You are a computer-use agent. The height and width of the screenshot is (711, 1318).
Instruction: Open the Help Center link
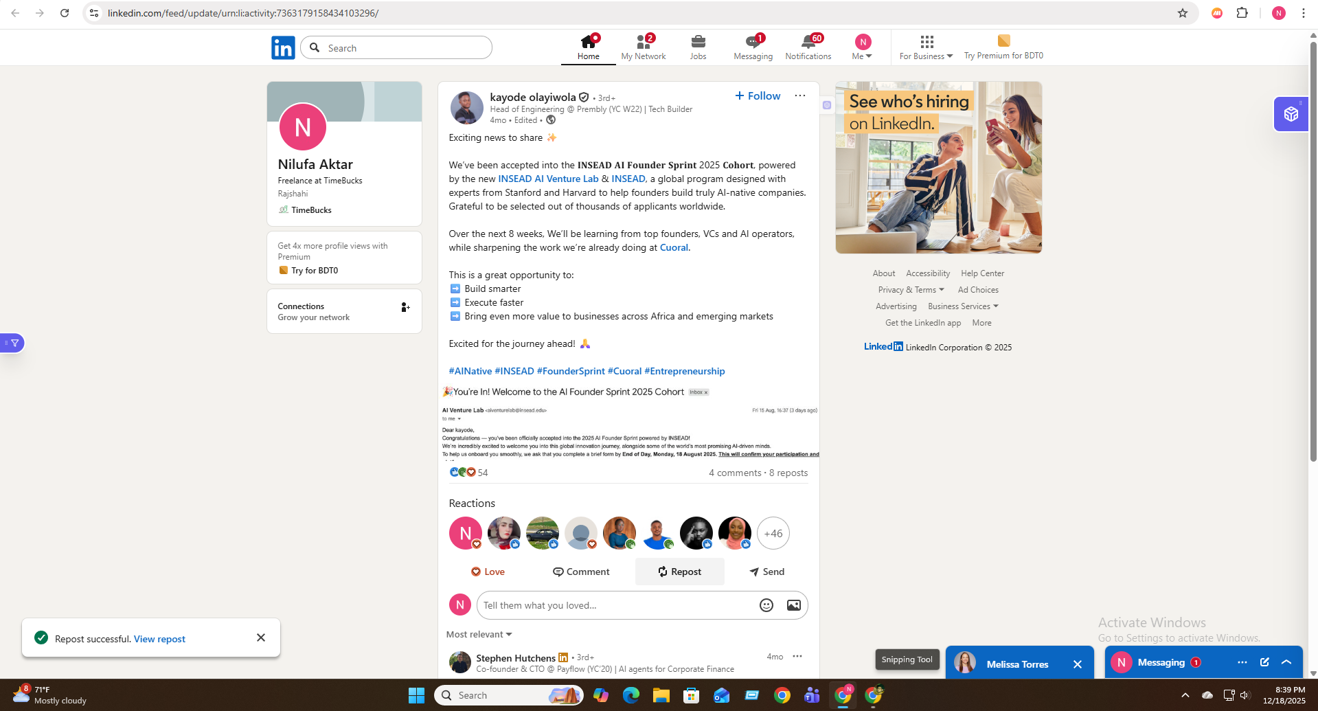(982, 273)
